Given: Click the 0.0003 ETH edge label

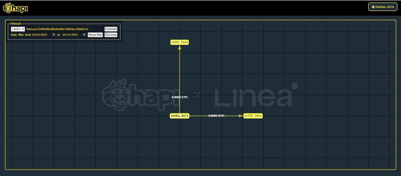Looking at the screenshot, I should click(x=216, y=116).
